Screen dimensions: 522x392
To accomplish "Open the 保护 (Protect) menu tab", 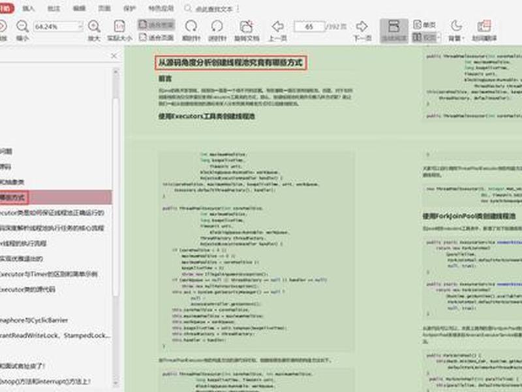I will 129,8.
